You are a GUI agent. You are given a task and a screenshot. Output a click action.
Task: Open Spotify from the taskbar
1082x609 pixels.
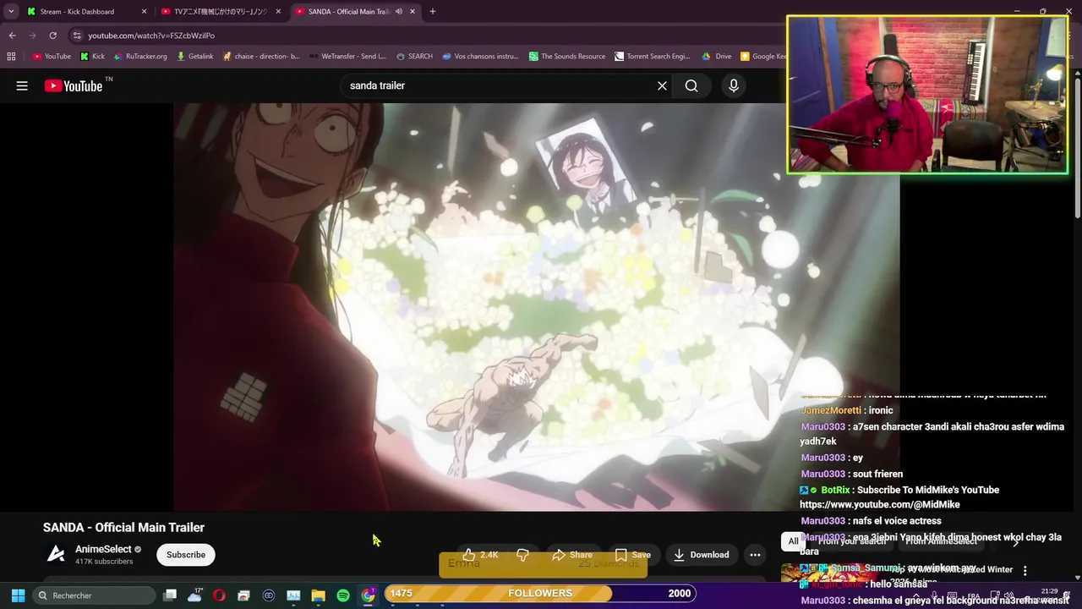coord(343,595)
